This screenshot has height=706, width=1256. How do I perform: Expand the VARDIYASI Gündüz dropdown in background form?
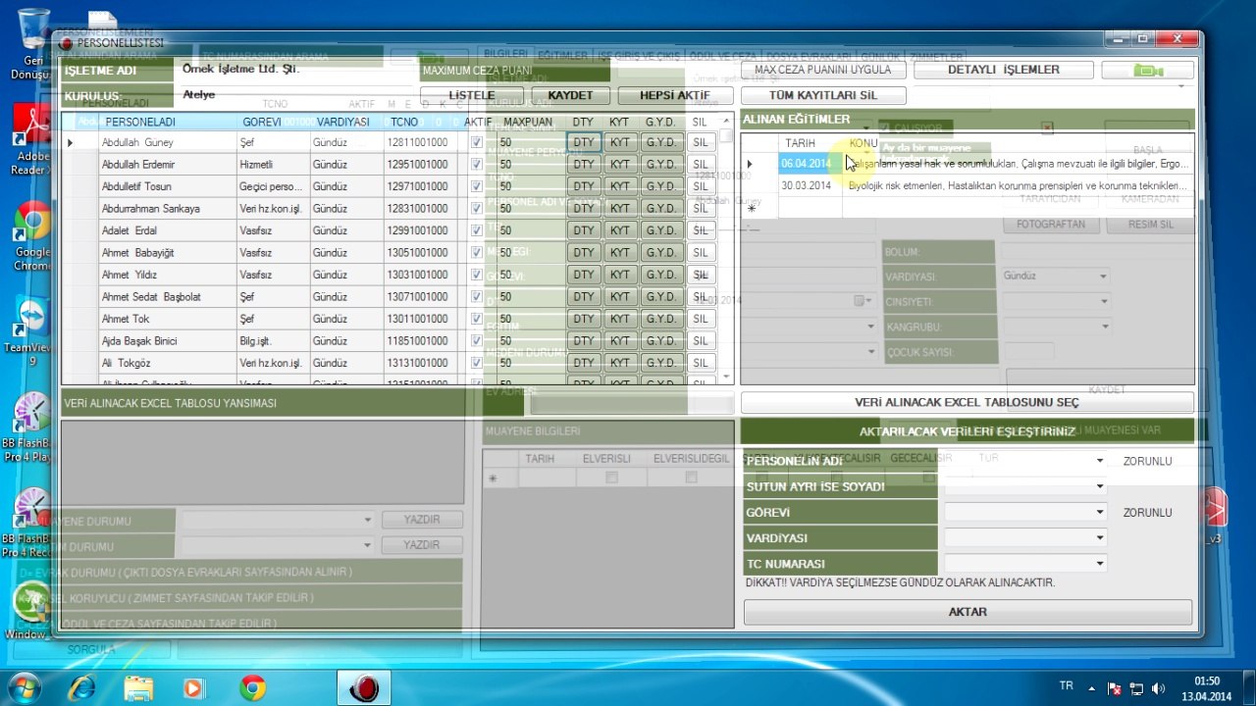(1104, 277)
